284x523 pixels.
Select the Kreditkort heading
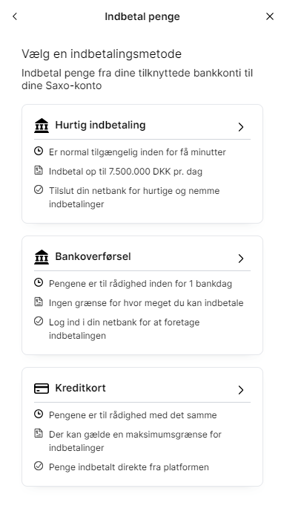coord(80,388)
